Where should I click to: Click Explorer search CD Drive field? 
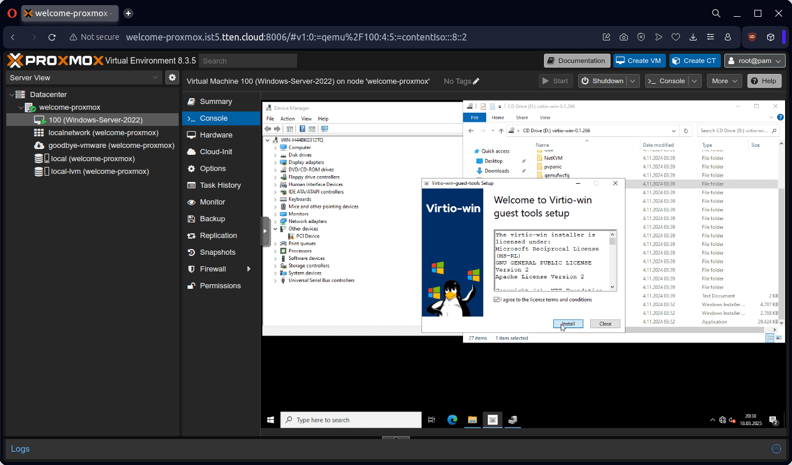click(738, 131)
